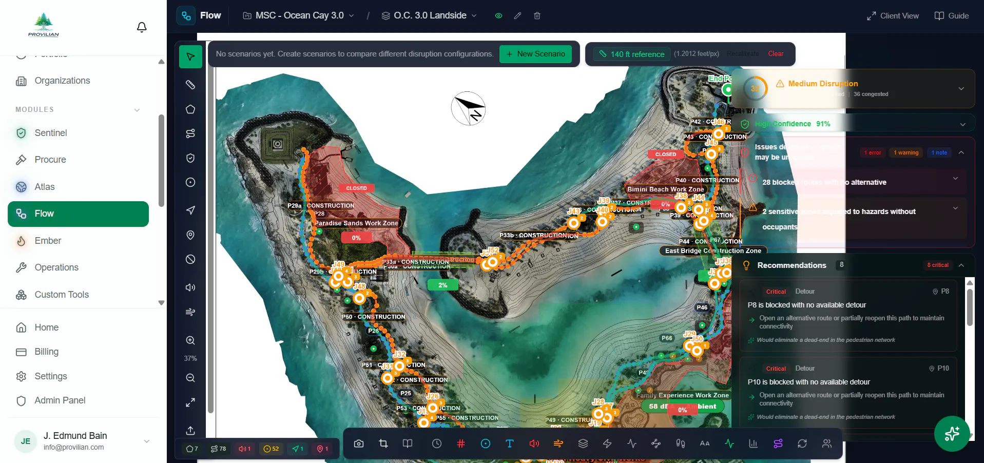Image resolution: width=984 pixels, height=463 pixels.
Task: Click the New Scenario button
Action: pos(535,54)
